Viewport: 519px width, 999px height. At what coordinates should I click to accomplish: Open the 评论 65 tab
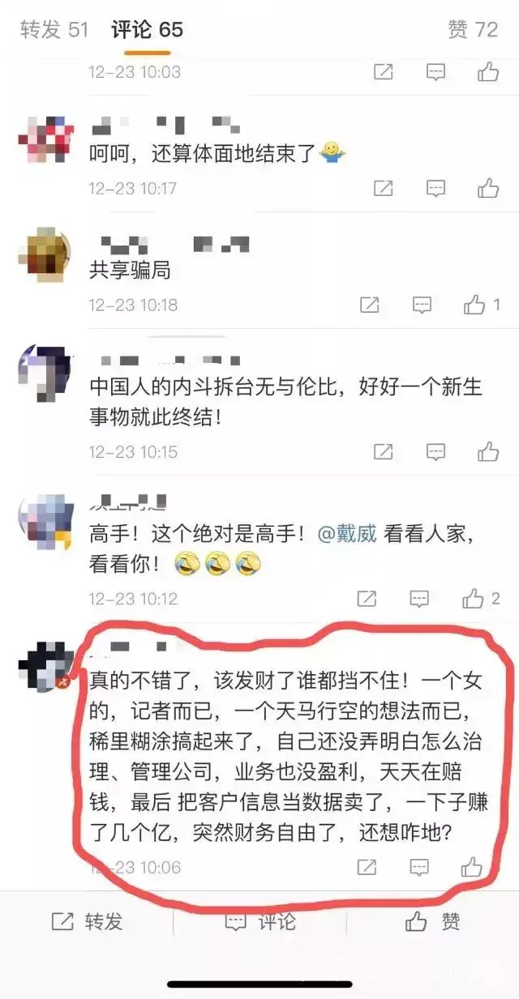point(147,30)
